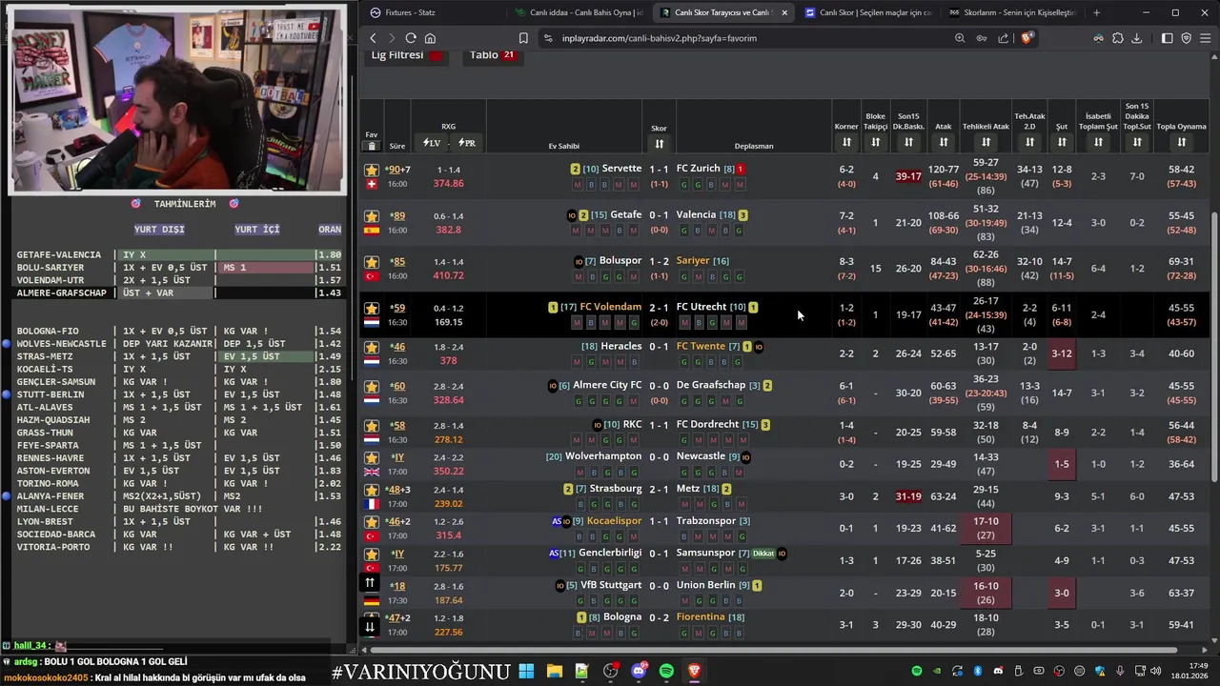Toggle star for Heracles vs FC Twente
This screenshot has width=1220, height=686.
click(x=372, y=347)
